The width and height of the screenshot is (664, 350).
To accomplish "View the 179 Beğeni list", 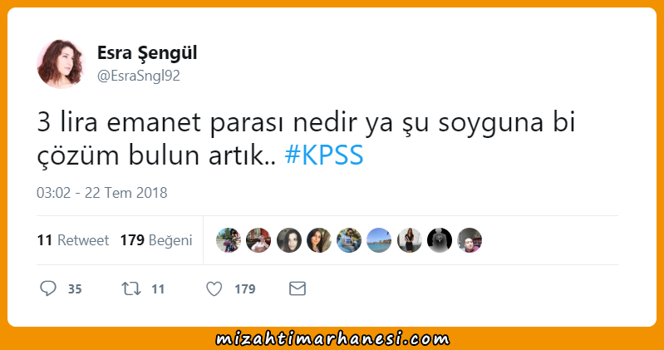I will click(156, 240).
